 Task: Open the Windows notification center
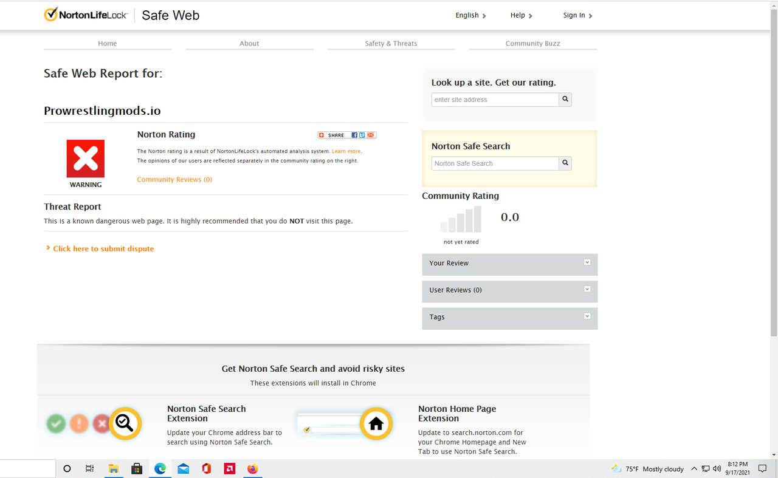point(763,469)
